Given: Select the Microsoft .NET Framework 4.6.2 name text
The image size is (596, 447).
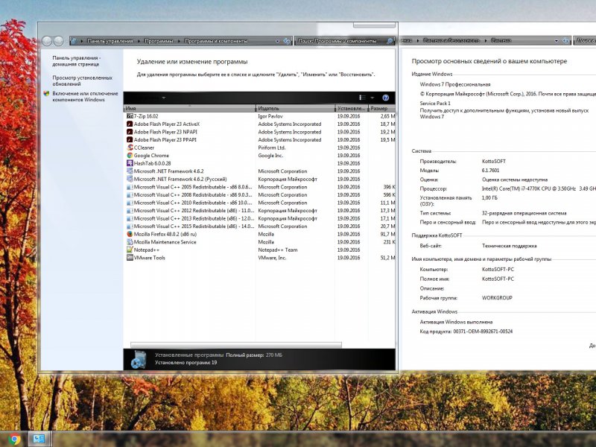Looking at the screenshot, I should (x=169, y=171).
